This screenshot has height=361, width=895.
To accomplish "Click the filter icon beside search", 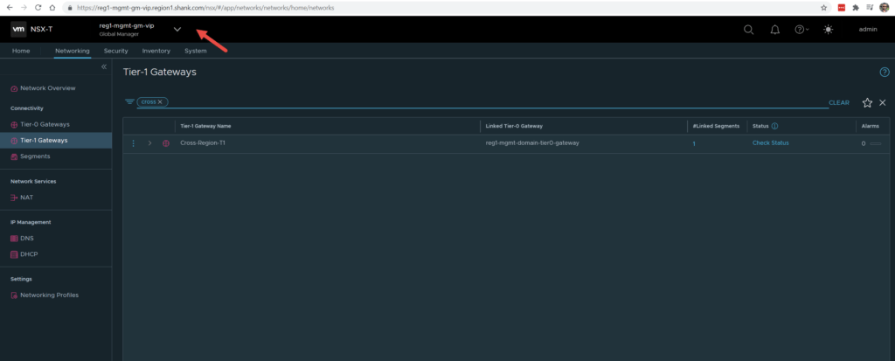I will (x=129, y=101).
